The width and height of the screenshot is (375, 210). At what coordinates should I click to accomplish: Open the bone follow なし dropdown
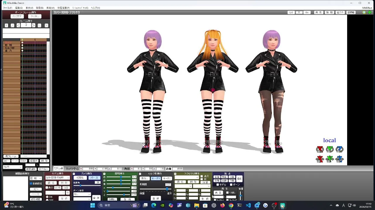(x=82, y=194)
